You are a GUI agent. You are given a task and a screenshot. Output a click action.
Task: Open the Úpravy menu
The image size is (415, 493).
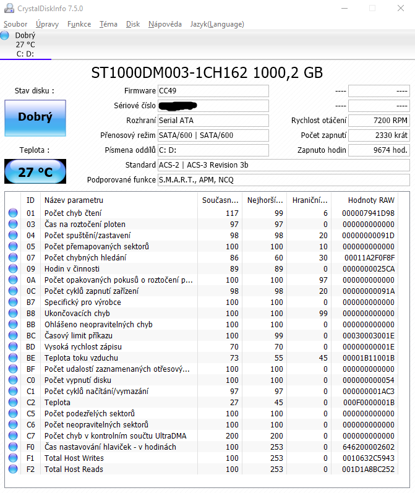pos(47,24)
